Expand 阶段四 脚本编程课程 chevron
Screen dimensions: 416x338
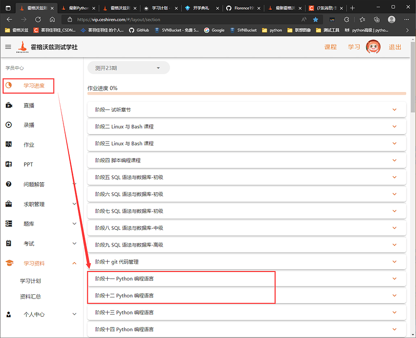click(395, 160)
